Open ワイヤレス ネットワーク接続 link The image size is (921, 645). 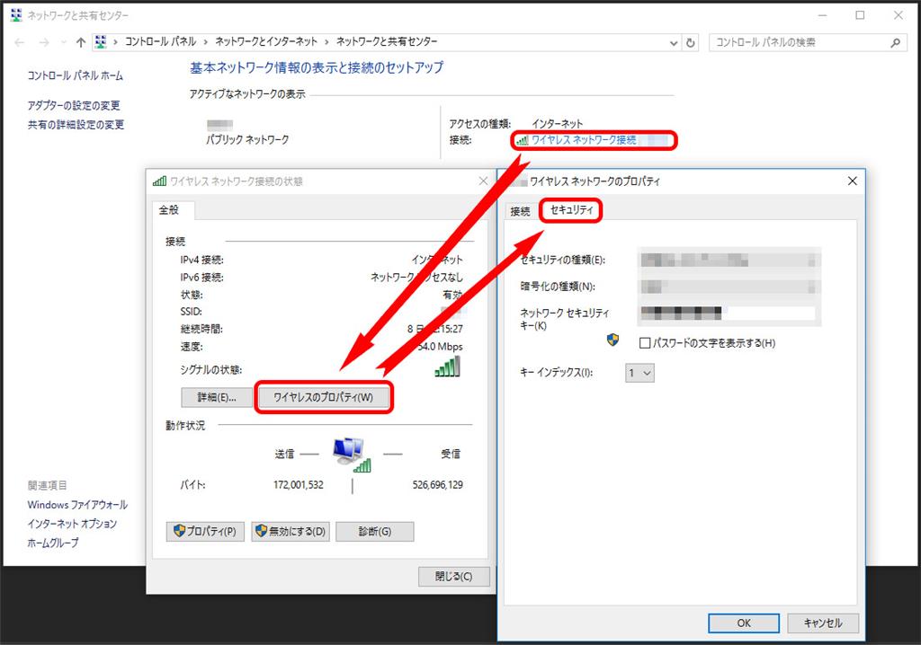pos(584,139)
